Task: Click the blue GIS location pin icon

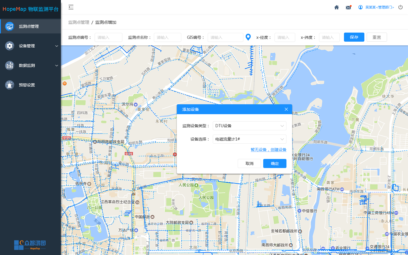Action: tap(248, 37)
